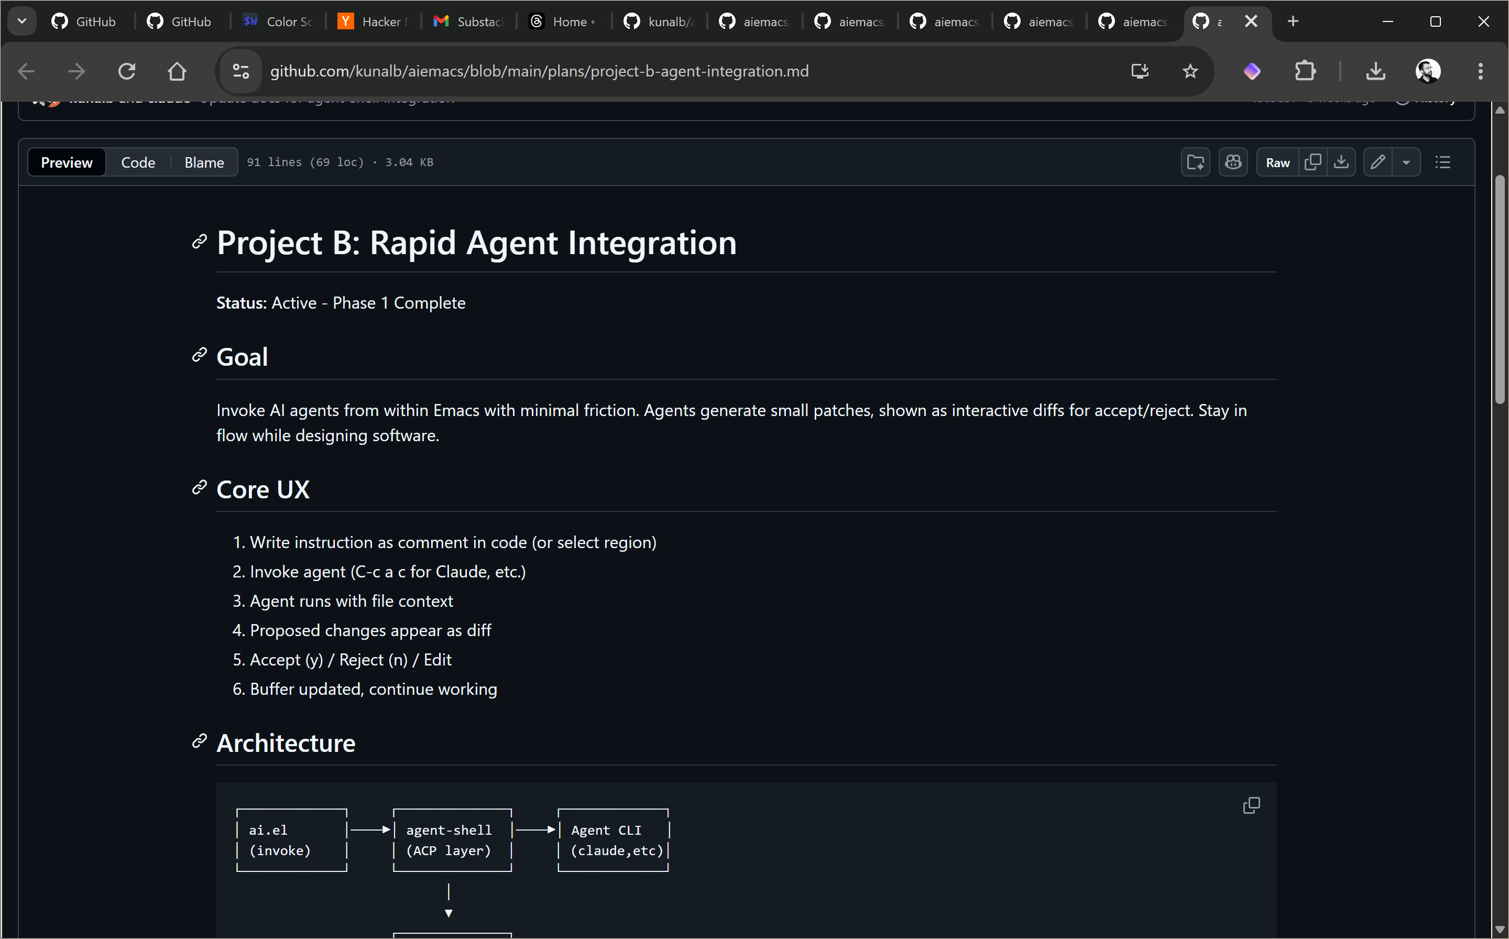Click the pencil edit file icon
This screenshot has height=939, width=1509.
1377,163
